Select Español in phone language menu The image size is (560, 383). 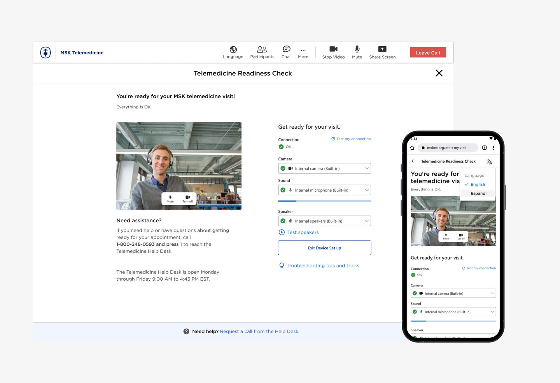pos(478,193)
